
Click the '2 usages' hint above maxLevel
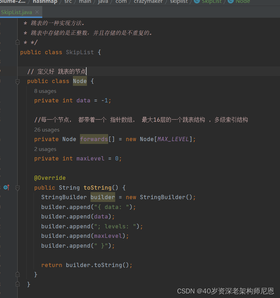pyautogui.click(x=45, y=149)
